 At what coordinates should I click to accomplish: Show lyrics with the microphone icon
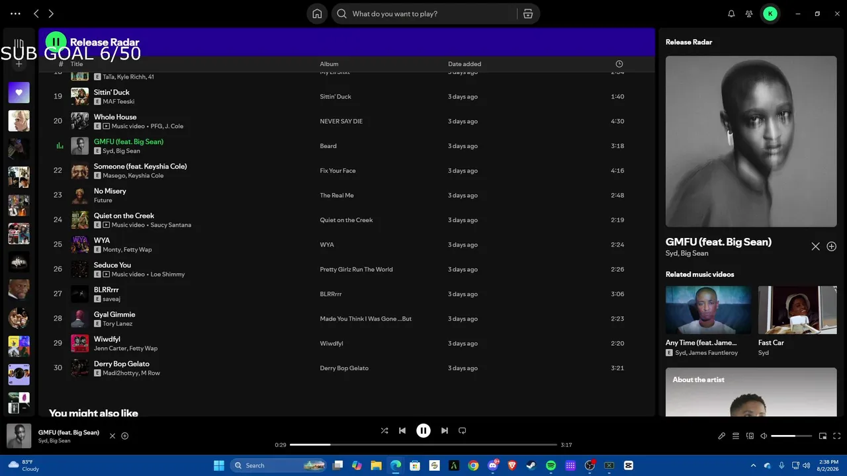tap(722, 436)
